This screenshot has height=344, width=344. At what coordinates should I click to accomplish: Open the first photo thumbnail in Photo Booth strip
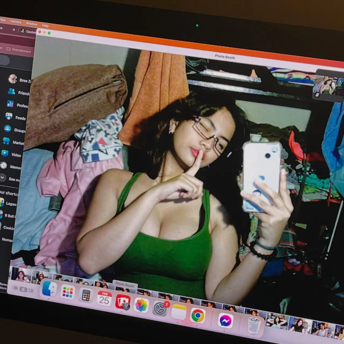[x=21, y=275]
